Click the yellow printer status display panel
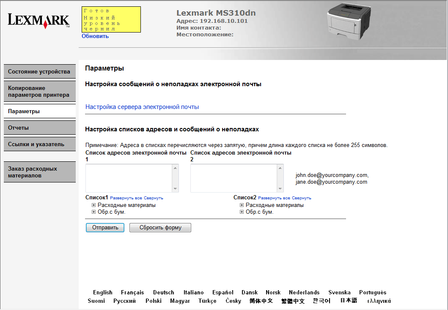The image size is (448, 310). coord(111,19)
